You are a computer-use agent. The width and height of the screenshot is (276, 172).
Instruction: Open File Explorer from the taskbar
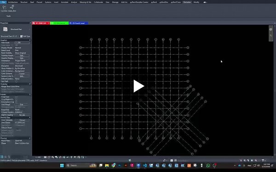[107, 166]
